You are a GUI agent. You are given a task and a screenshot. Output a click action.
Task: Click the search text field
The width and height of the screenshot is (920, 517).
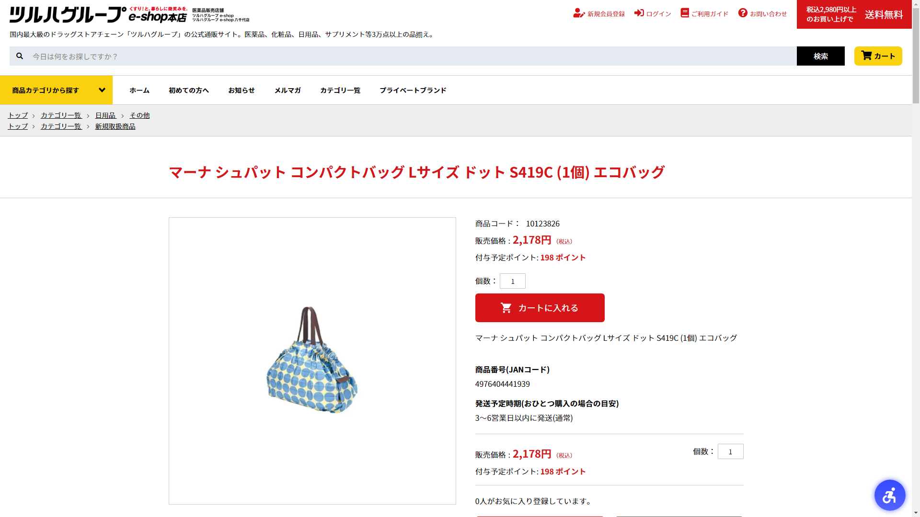click(412, 56)
